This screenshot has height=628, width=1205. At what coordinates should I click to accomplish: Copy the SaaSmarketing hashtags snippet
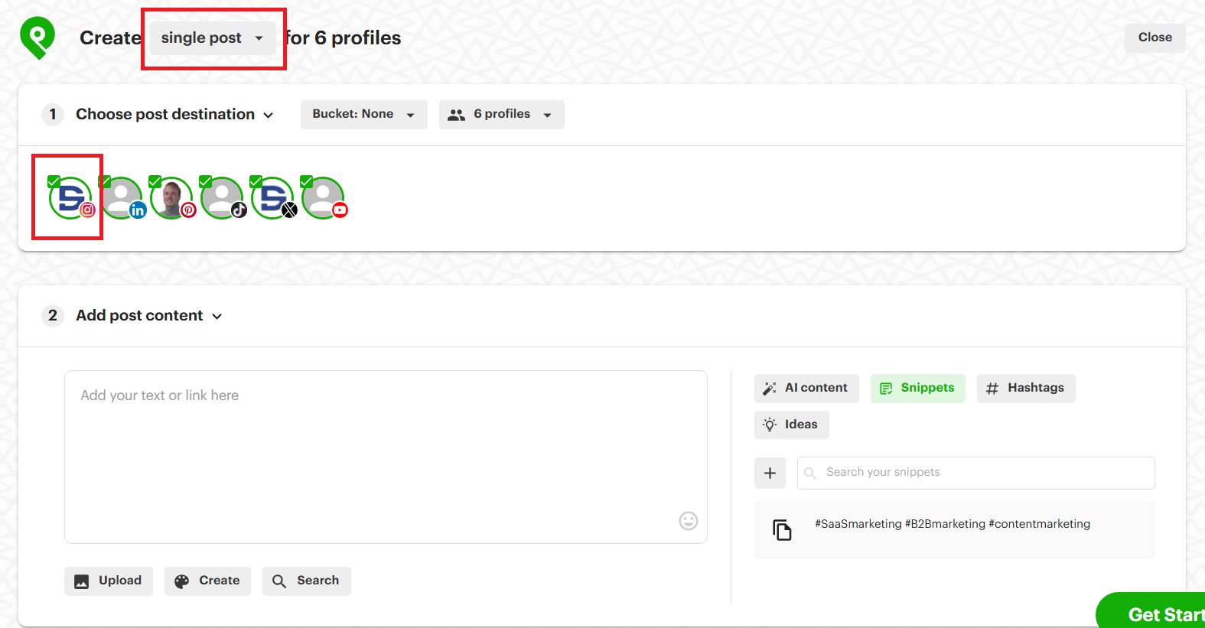781,529
